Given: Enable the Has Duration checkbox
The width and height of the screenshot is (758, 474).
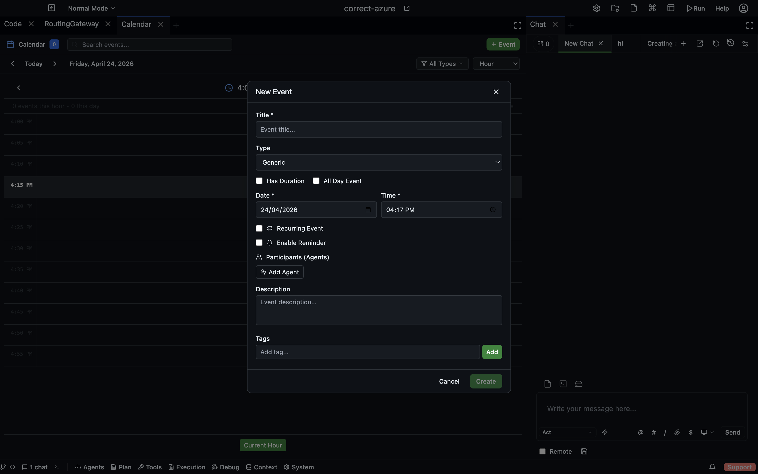Looking at the screenshot, I should click(x=259, y=181).
